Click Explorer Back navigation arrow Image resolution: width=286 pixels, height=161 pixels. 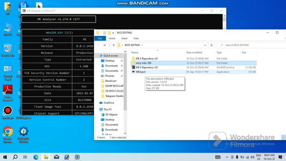click(98, 45)
